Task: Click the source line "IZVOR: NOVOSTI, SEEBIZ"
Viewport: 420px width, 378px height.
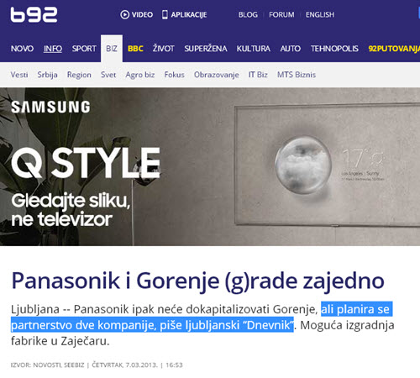Action: click(47, 365)
